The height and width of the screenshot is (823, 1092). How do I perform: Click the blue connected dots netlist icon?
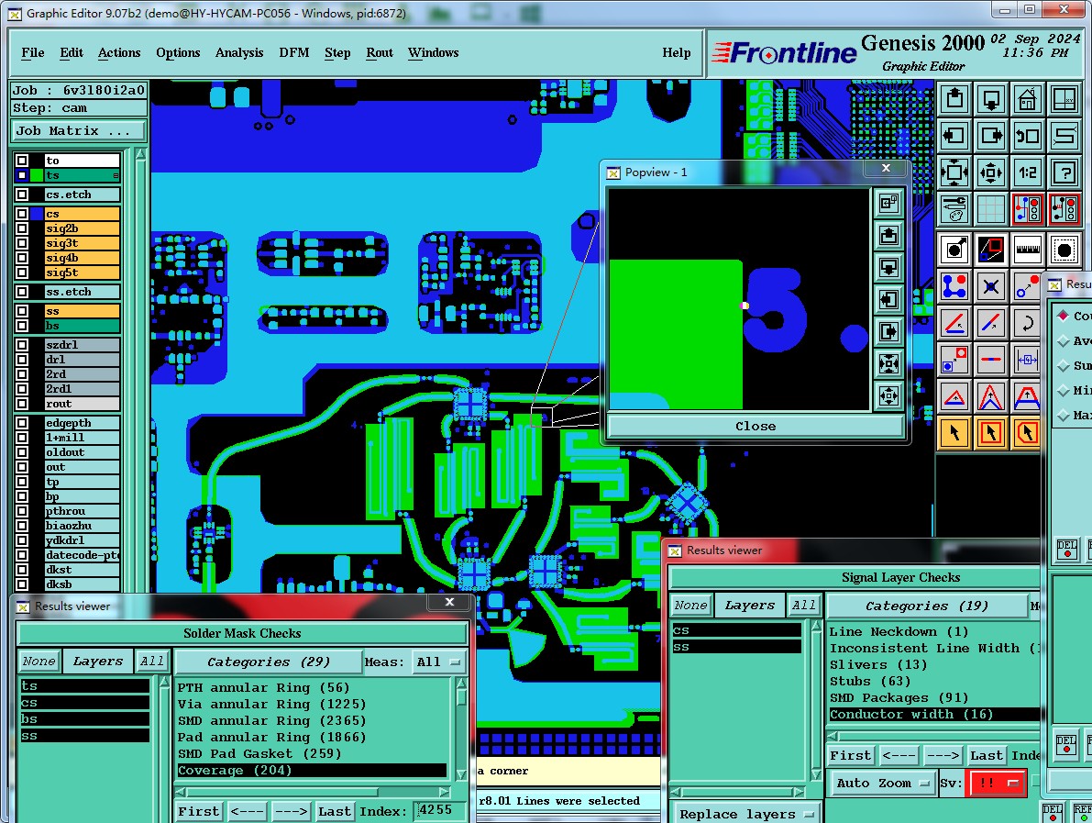coord(954,285)
